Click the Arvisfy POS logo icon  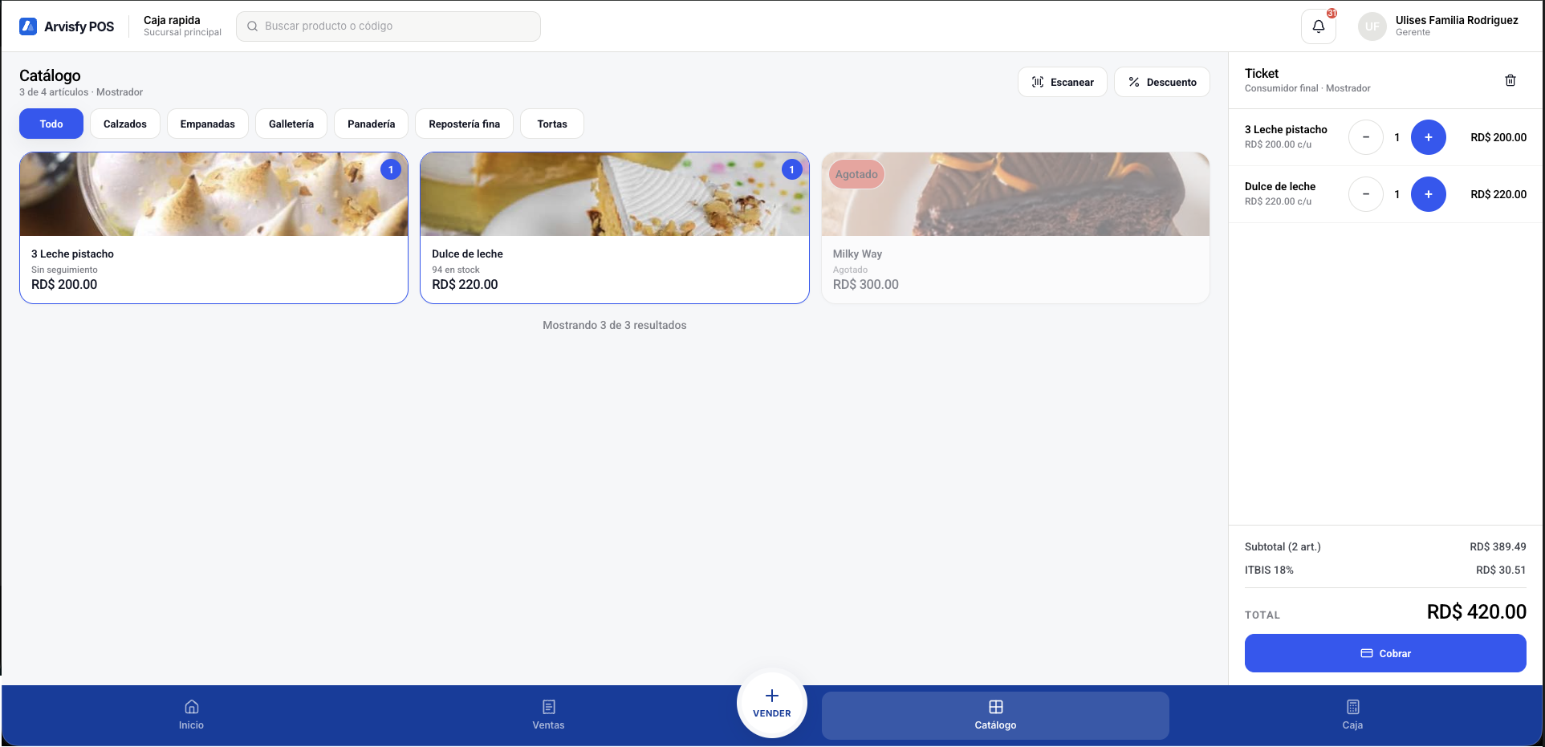pyautogui.click(x=28, y=26)
